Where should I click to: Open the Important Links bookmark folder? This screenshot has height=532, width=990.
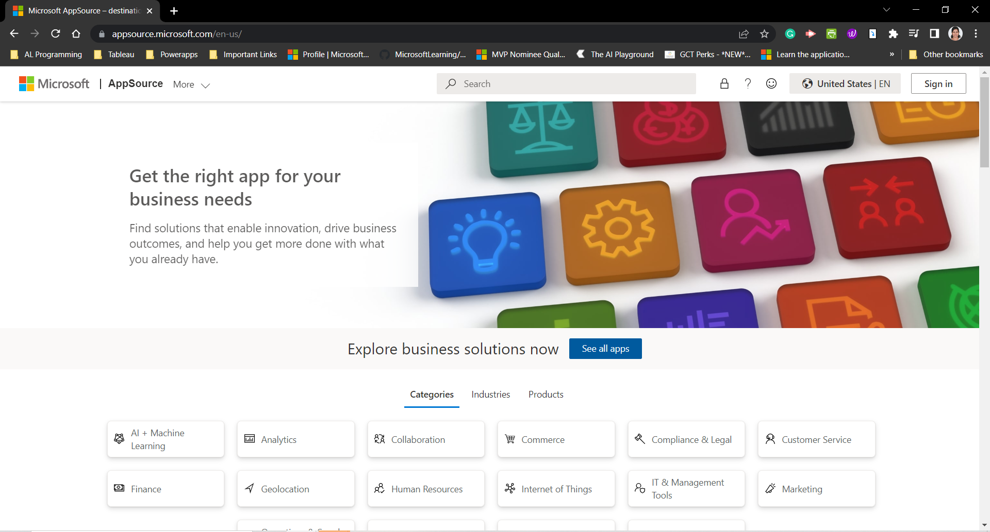243,54
